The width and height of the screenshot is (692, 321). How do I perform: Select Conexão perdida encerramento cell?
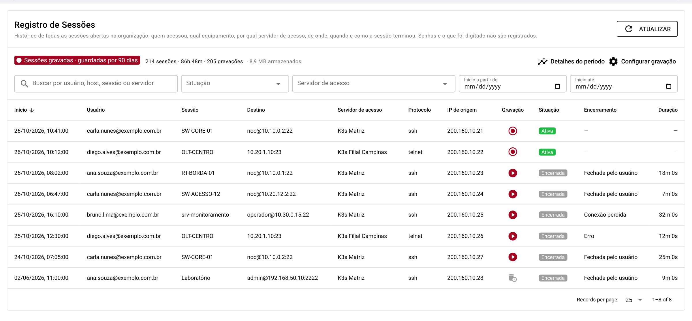point(605,215)
